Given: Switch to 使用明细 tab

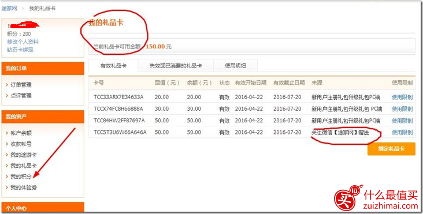Looking at the screenshot, I should click(236, 66).
